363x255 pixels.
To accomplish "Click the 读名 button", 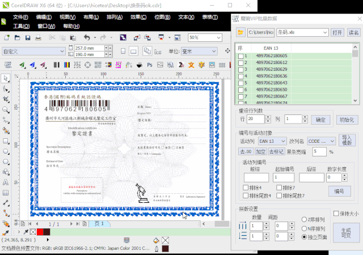I will click(353, 33).
